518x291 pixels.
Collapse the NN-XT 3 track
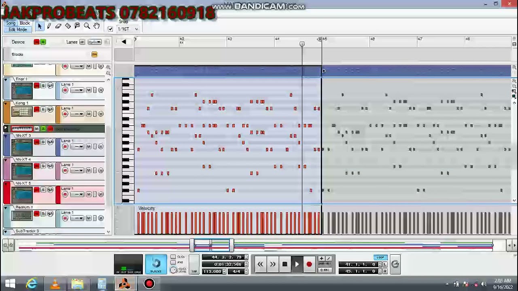(x=6, y=136)
